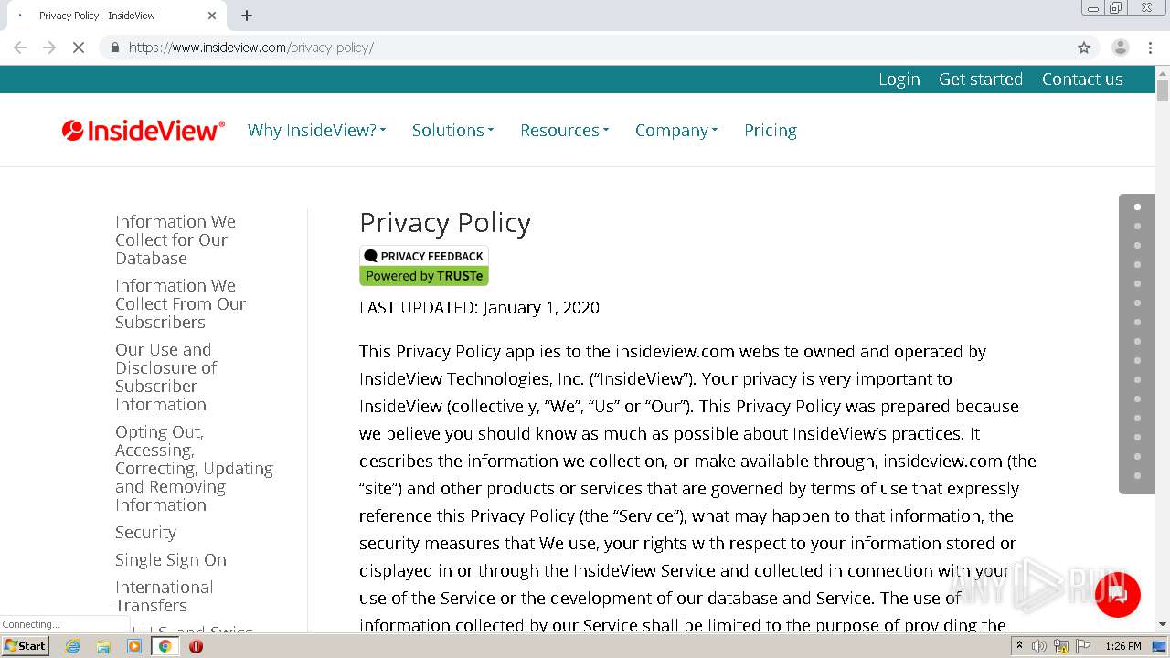Go to Our Use and Disclosure section
This screenshot has height=658, width=1170.
click(x=165, y=377)
